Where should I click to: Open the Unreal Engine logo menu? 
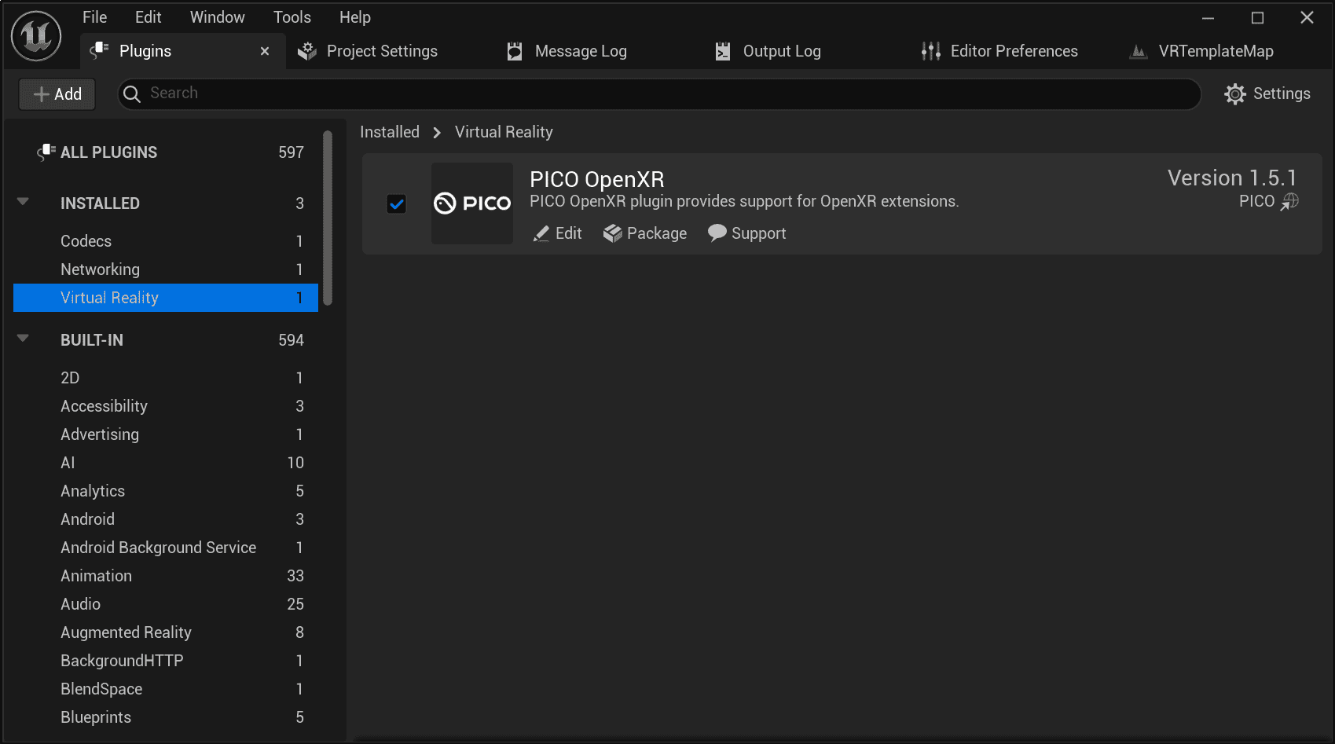click(35, 35)
